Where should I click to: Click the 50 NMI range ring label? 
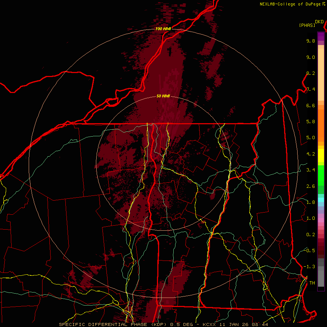(x=163, y=96)
